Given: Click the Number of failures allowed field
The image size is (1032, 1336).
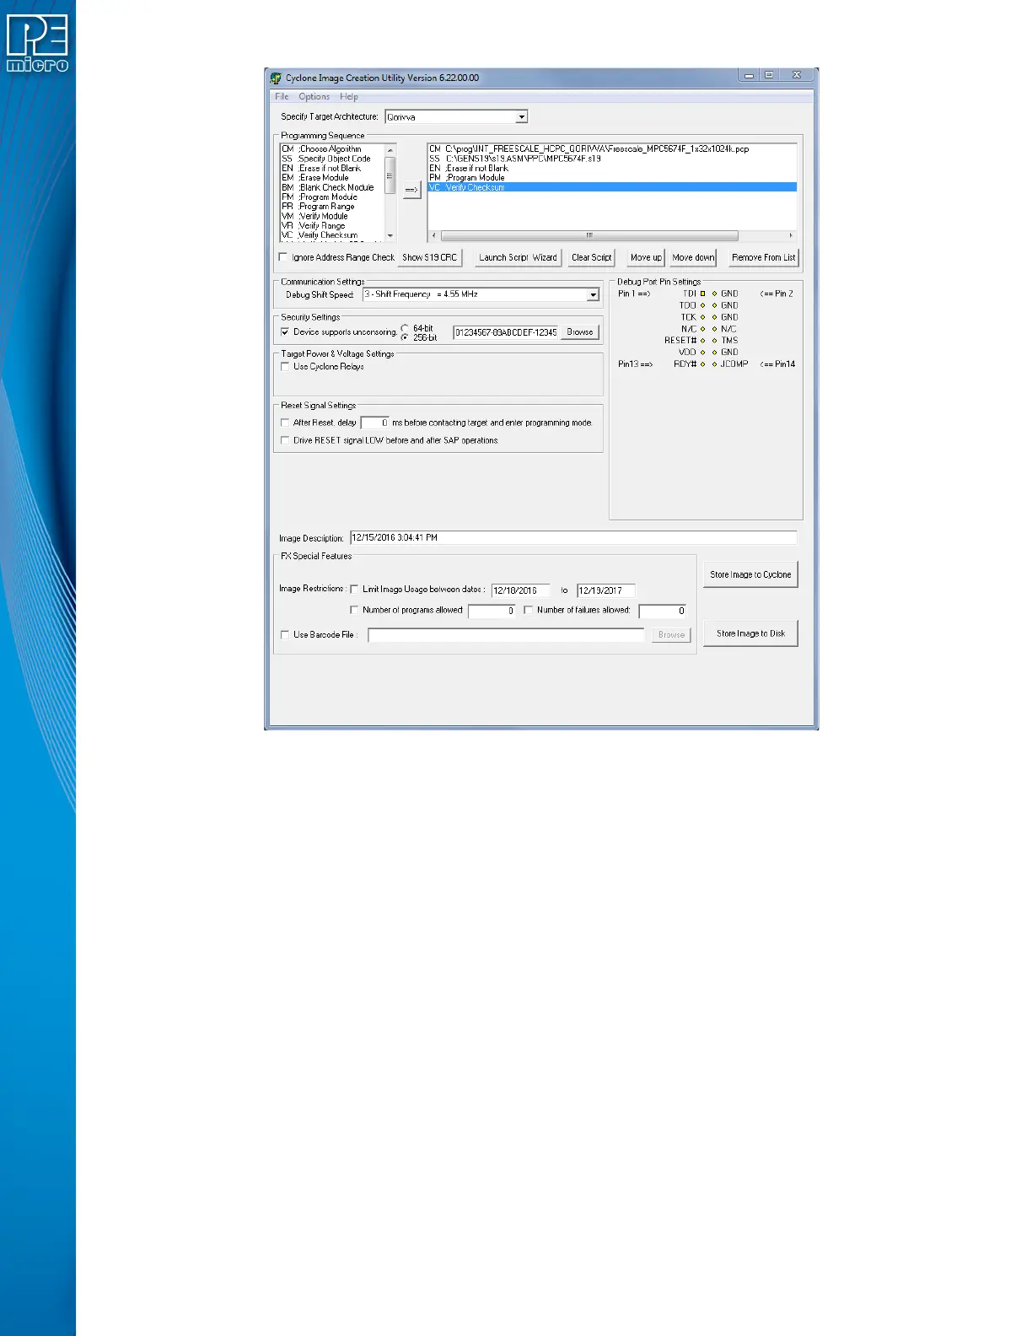Looking at the screenshot, I should point(663,611).
